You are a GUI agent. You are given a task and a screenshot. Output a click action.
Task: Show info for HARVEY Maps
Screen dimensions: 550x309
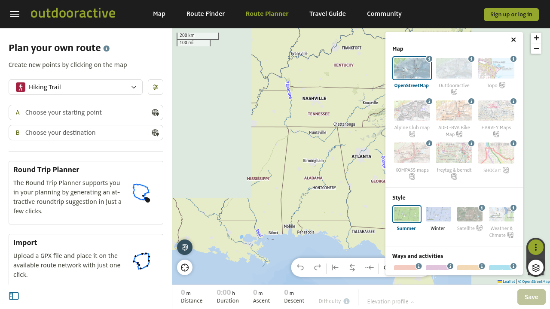pos(513,101)
